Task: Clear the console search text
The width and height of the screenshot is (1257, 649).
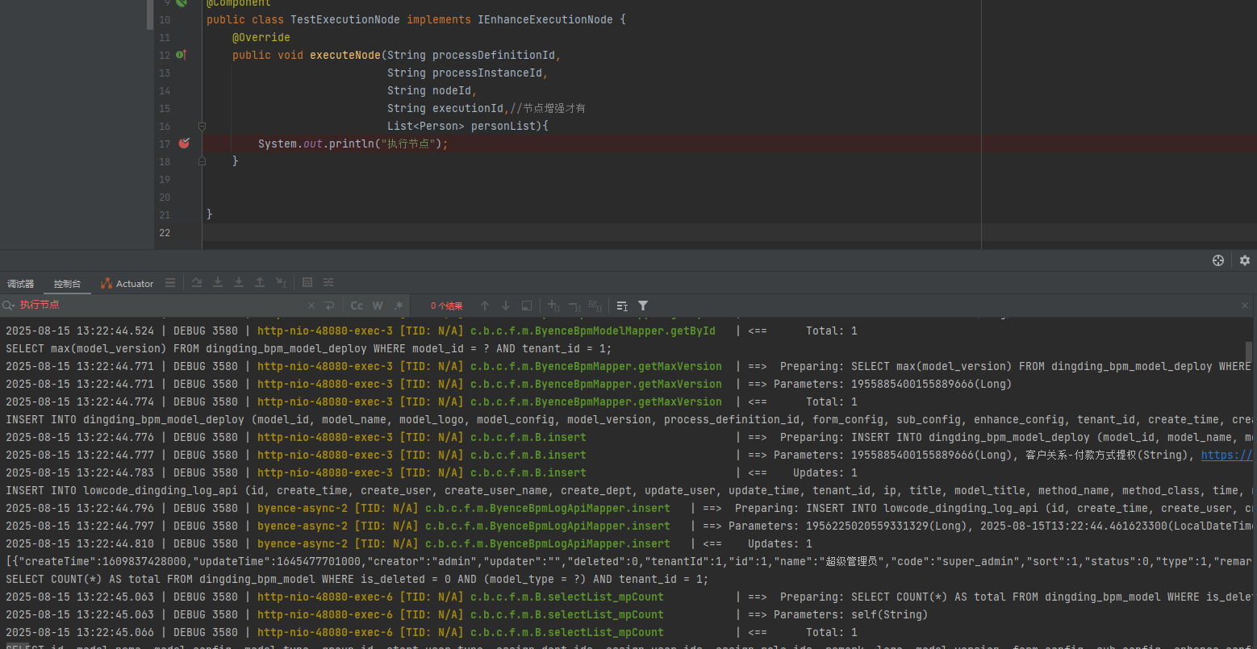Action: click(x=312, y=306)
